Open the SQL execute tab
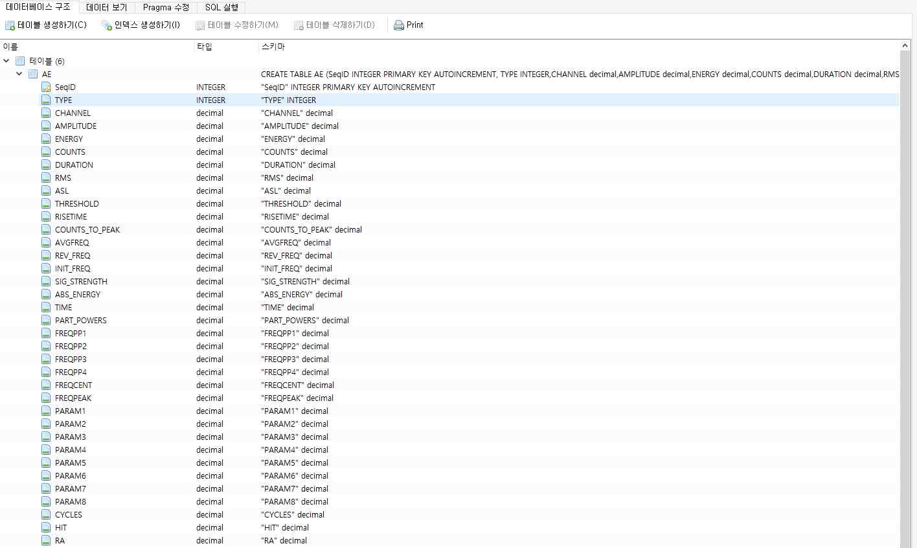 pyautogui.click(x=221, y=8)
